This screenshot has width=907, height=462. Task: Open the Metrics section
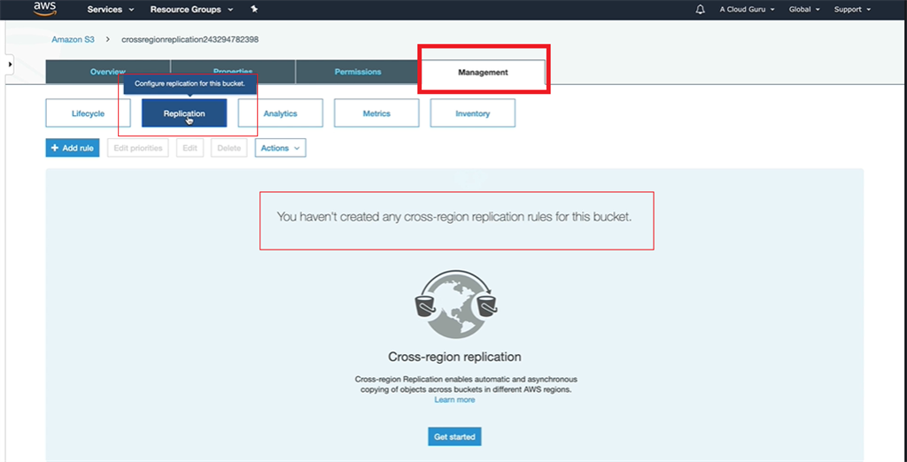tap(376, 113)
